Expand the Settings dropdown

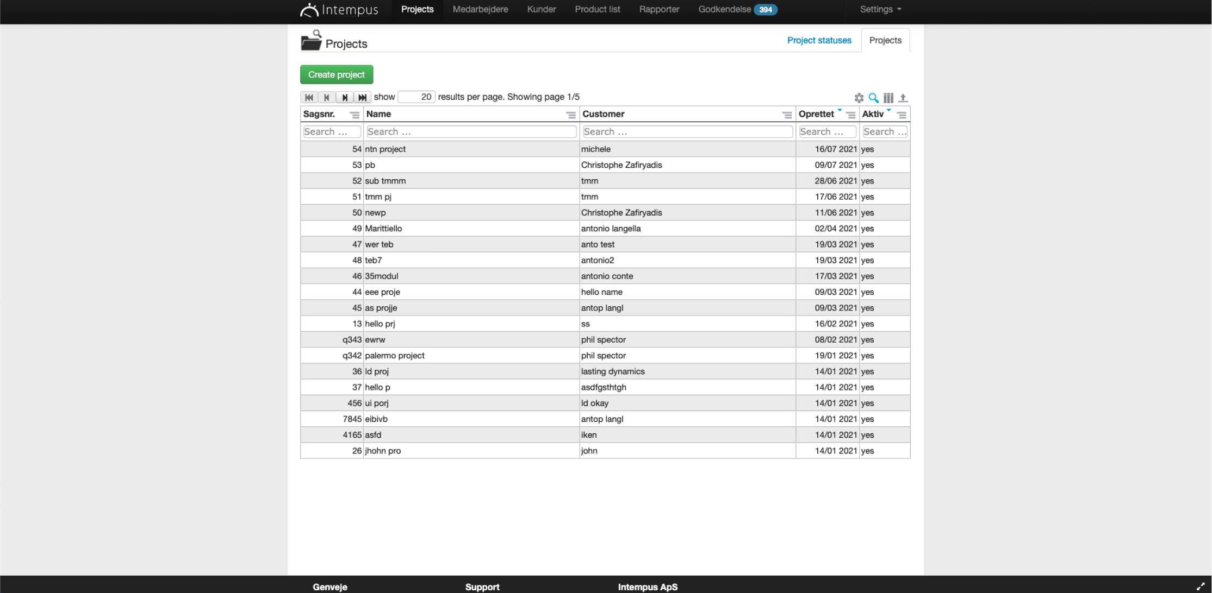coord(880,9)
